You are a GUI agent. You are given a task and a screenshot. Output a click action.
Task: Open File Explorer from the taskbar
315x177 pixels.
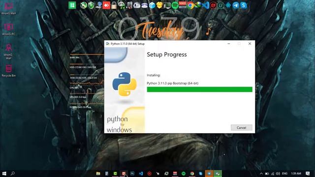pyautogui.click(x=98, y=174)
